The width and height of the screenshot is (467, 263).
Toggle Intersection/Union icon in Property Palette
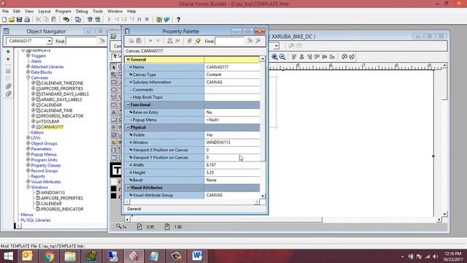190,41
